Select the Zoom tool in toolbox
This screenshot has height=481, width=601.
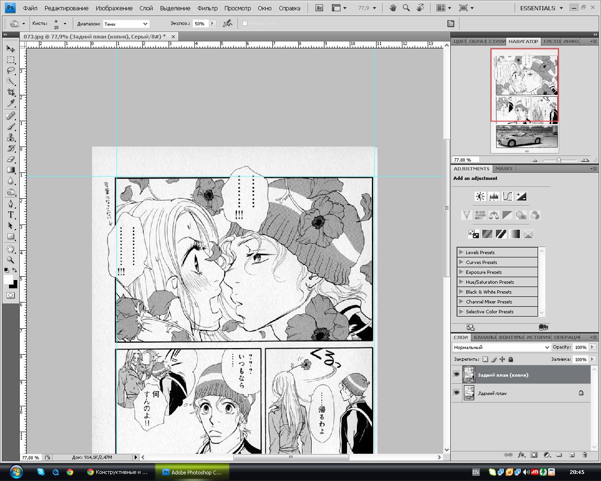(10, 260)
